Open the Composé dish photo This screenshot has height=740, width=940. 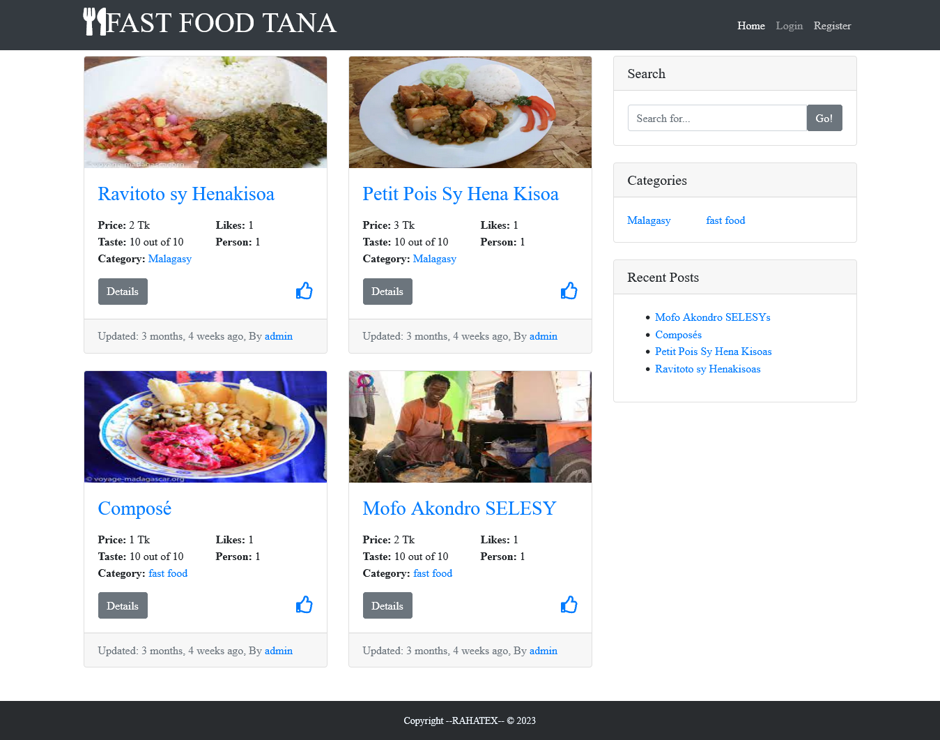tap(206, 427)
